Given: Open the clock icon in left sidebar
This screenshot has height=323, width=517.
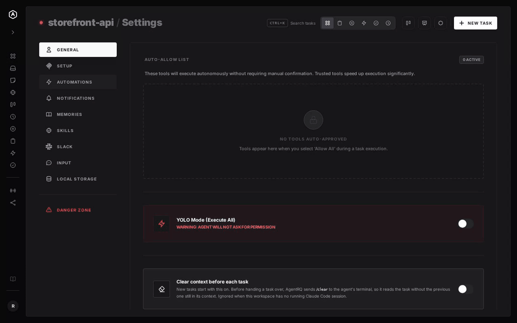Looking at the screenshot, I should point(13,117).
